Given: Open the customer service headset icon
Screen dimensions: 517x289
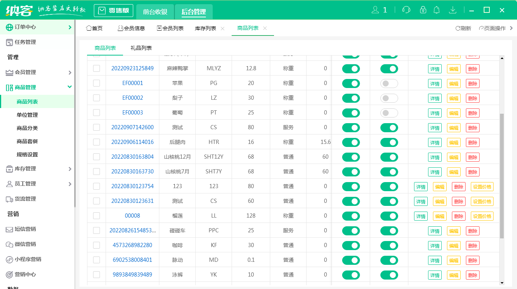Looking at the screenshot, I should point(406,9).
